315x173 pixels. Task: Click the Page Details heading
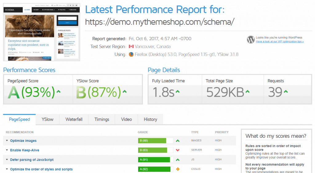(164, 70)
